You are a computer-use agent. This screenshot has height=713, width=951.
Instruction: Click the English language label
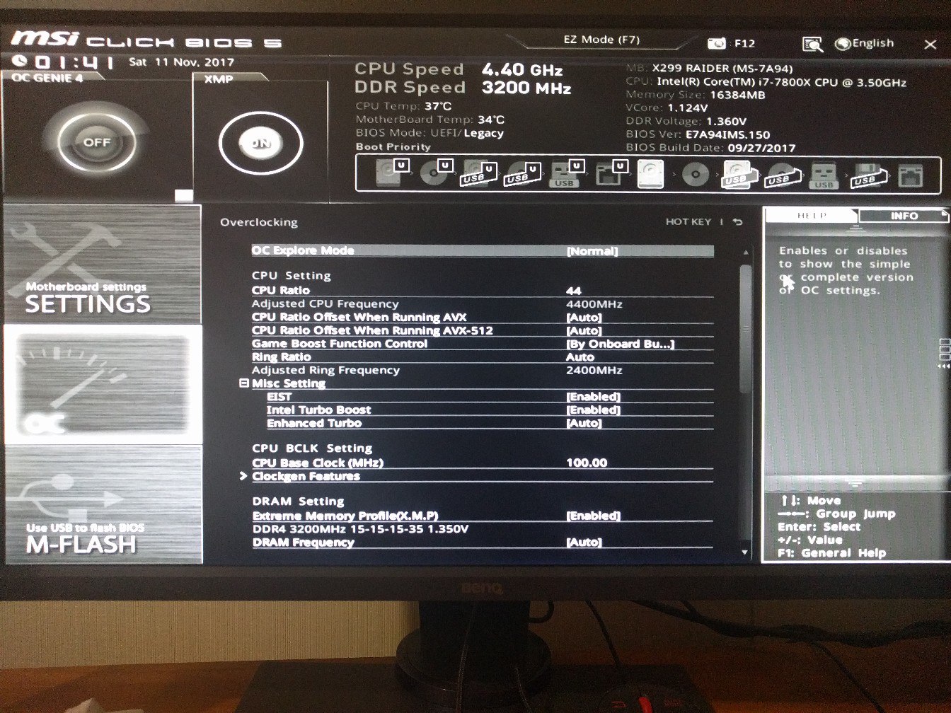click(x=873, y=44)
